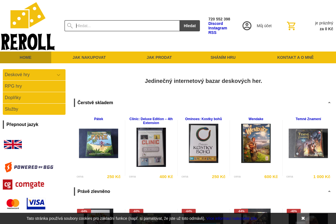
Task: Click the Comgate payment logo
Action: pyautogui.click(x=24, y=185)
